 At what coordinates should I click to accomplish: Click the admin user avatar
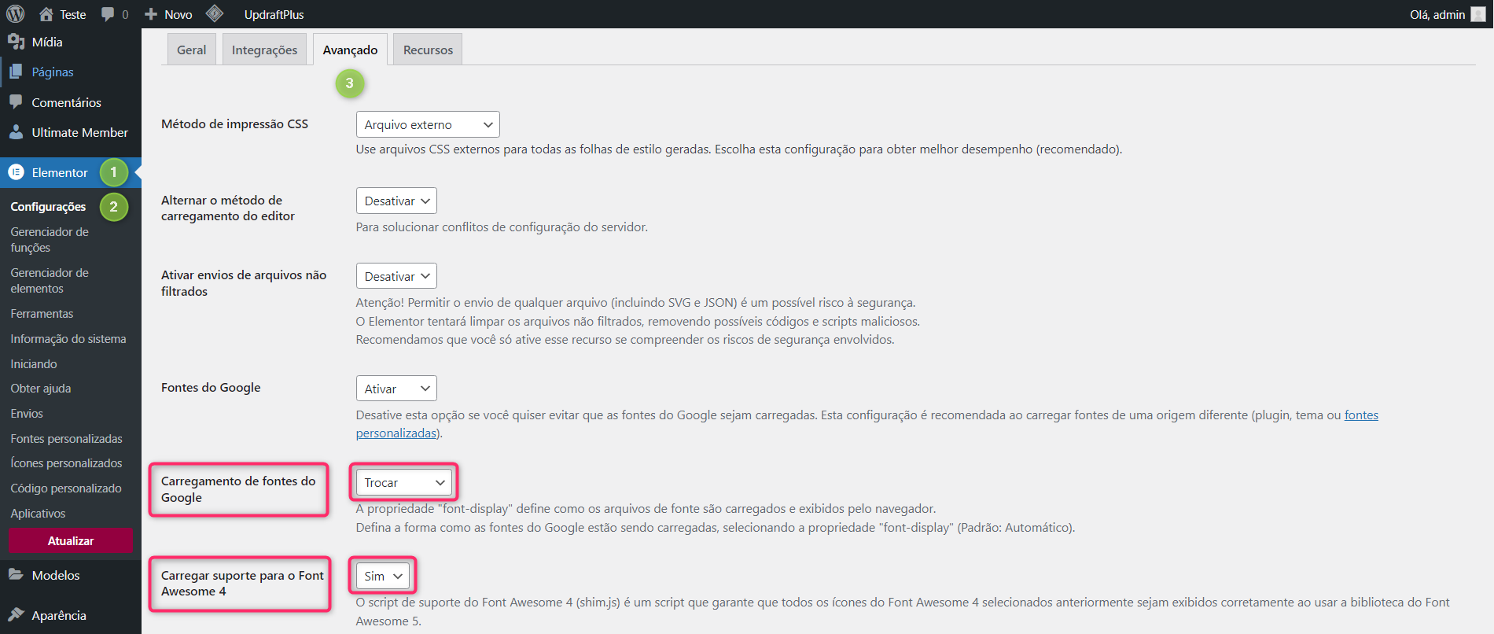point(1477,14)
